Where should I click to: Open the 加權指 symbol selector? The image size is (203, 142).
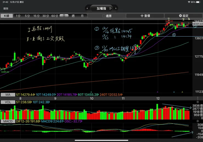coord(101,9)
